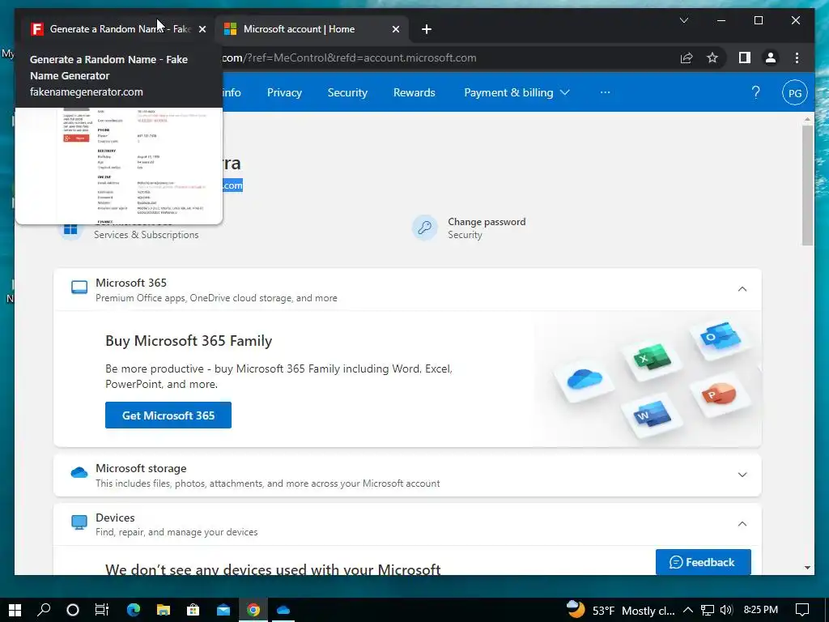The image size is (829, 622).
Task: Click the scrollbar down arrow
Action: click(807, 568)
